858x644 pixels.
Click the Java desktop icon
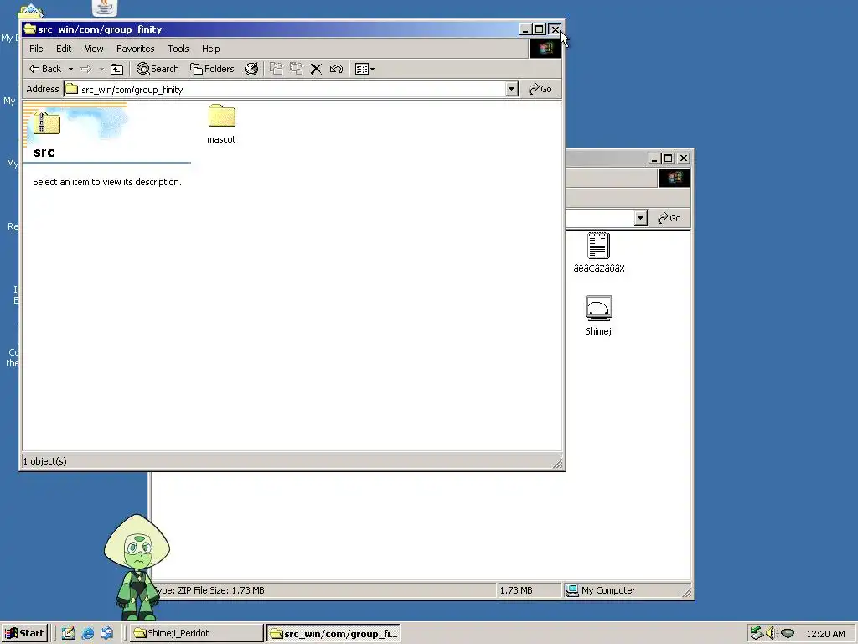click(x=105, y=8)
